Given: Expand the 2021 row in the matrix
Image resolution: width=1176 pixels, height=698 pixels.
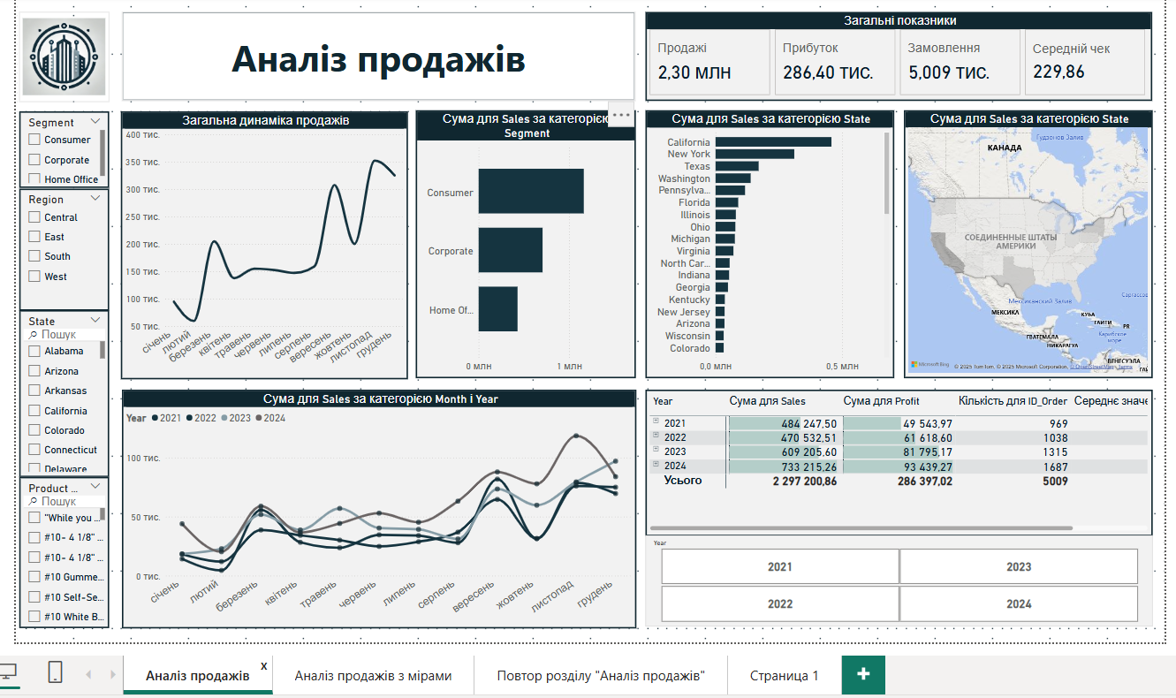Looking at the screenshot, I should [x=656, y=422].
